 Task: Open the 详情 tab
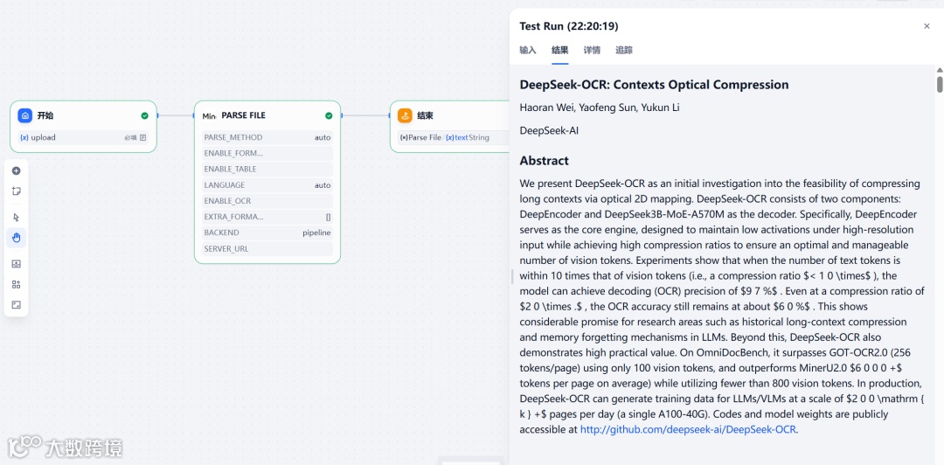[x=592, y=50]
